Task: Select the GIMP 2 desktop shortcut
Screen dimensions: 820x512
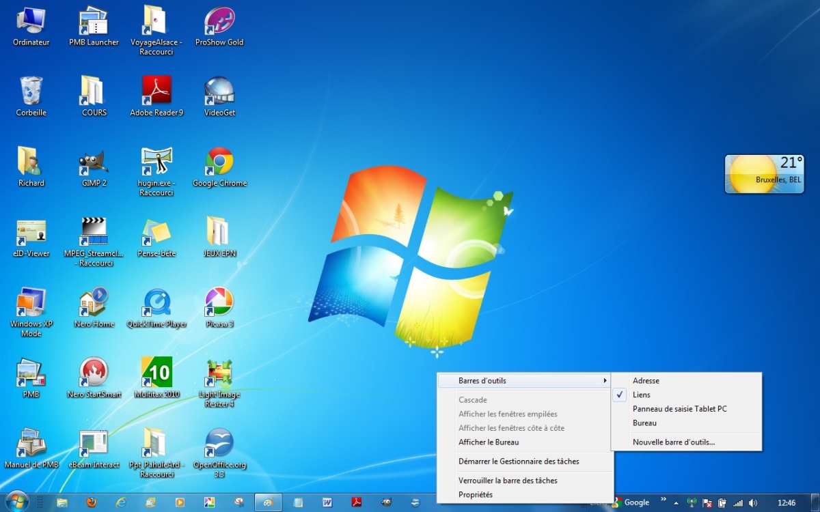Action: [x=94, y=167]
